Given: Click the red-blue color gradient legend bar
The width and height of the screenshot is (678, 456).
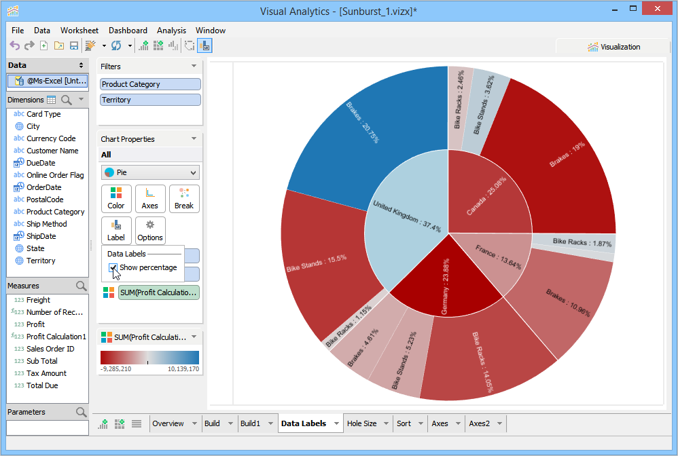Looking at the screenshot, I should pyautogui.click(x=149, y=358).
